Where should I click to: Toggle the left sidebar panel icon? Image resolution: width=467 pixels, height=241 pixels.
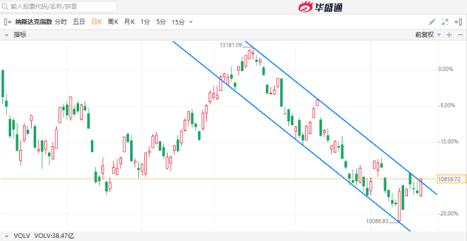tap(7, 22)
